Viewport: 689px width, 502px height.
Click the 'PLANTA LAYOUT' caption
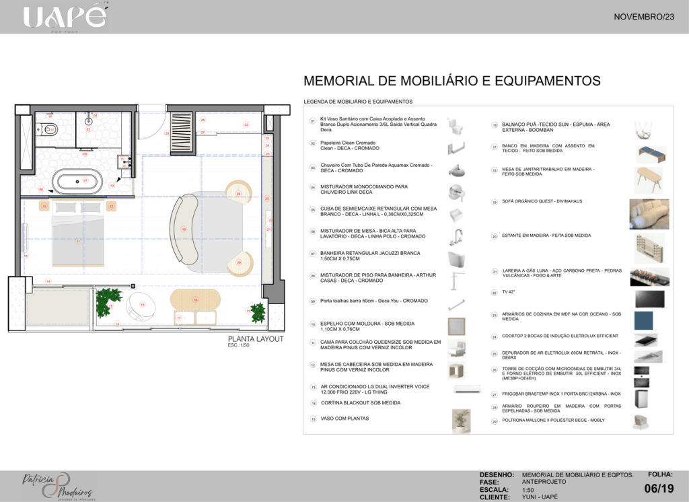click(x=255, y=339)
